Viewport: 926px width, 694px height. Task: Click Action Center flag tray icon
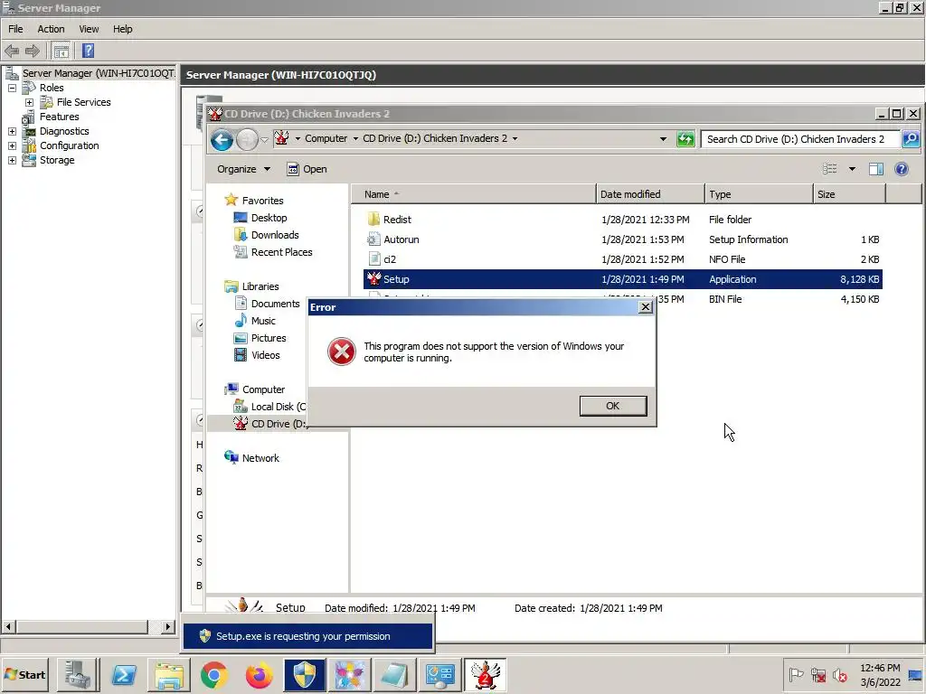[796, 675]
